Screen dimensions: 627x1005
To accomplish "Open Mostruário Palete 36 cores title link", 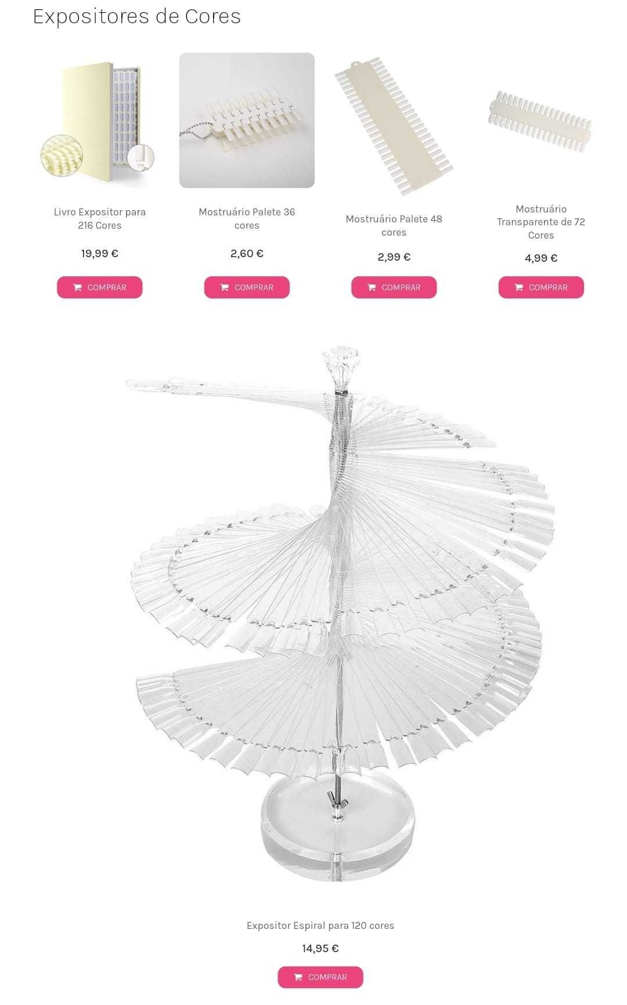I will click(247, 219).
